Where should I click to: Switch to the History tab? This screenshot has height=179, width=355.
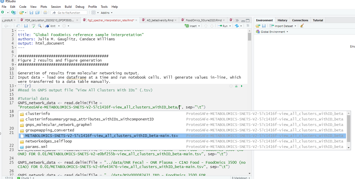(282, 20)
